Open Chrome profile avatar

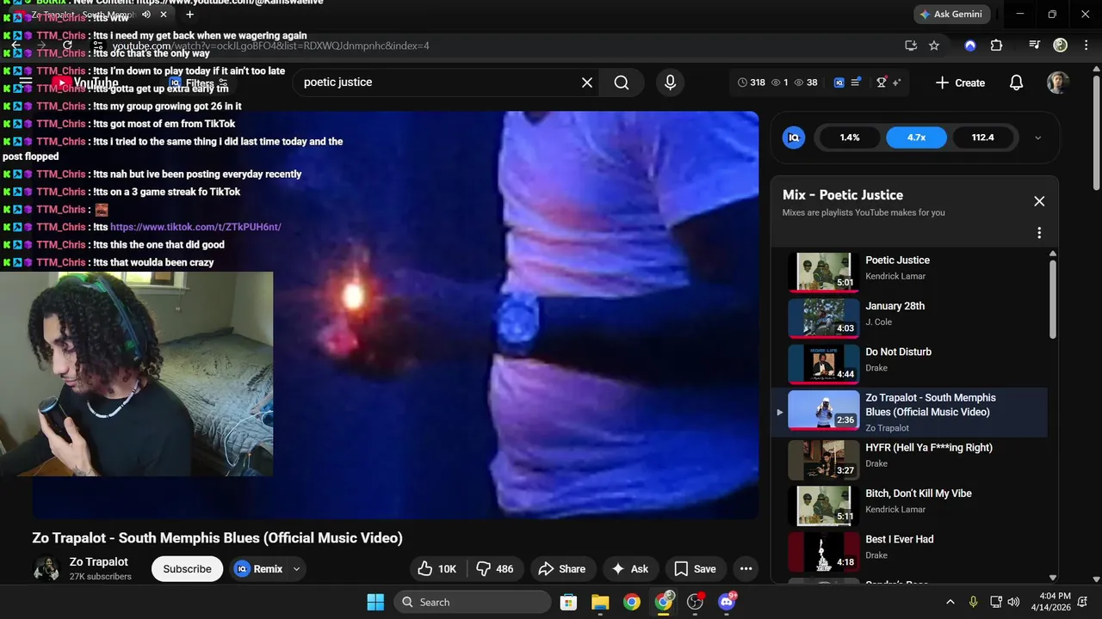[x=1060, y=46]
